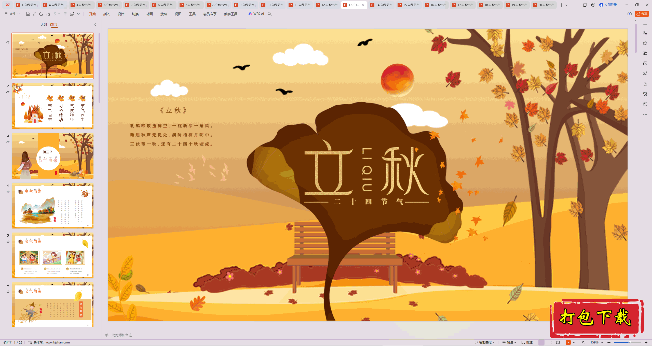Expand the quick access toolbar customize arrow

[x=78, y=14]
